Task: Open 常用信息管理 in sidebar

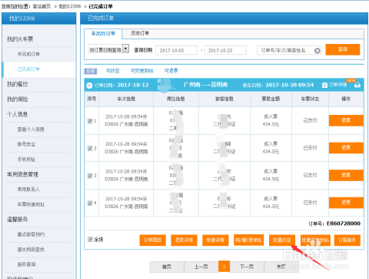Action: point(22,174)
